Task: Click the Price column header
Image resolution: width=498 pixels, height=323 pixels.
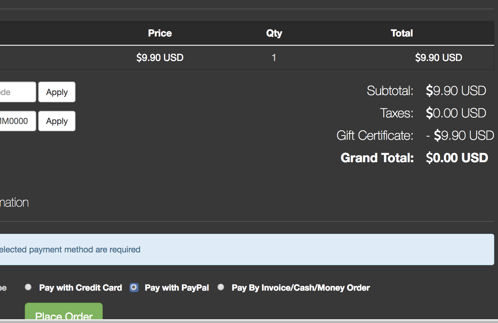Action: tap(160, 33)
